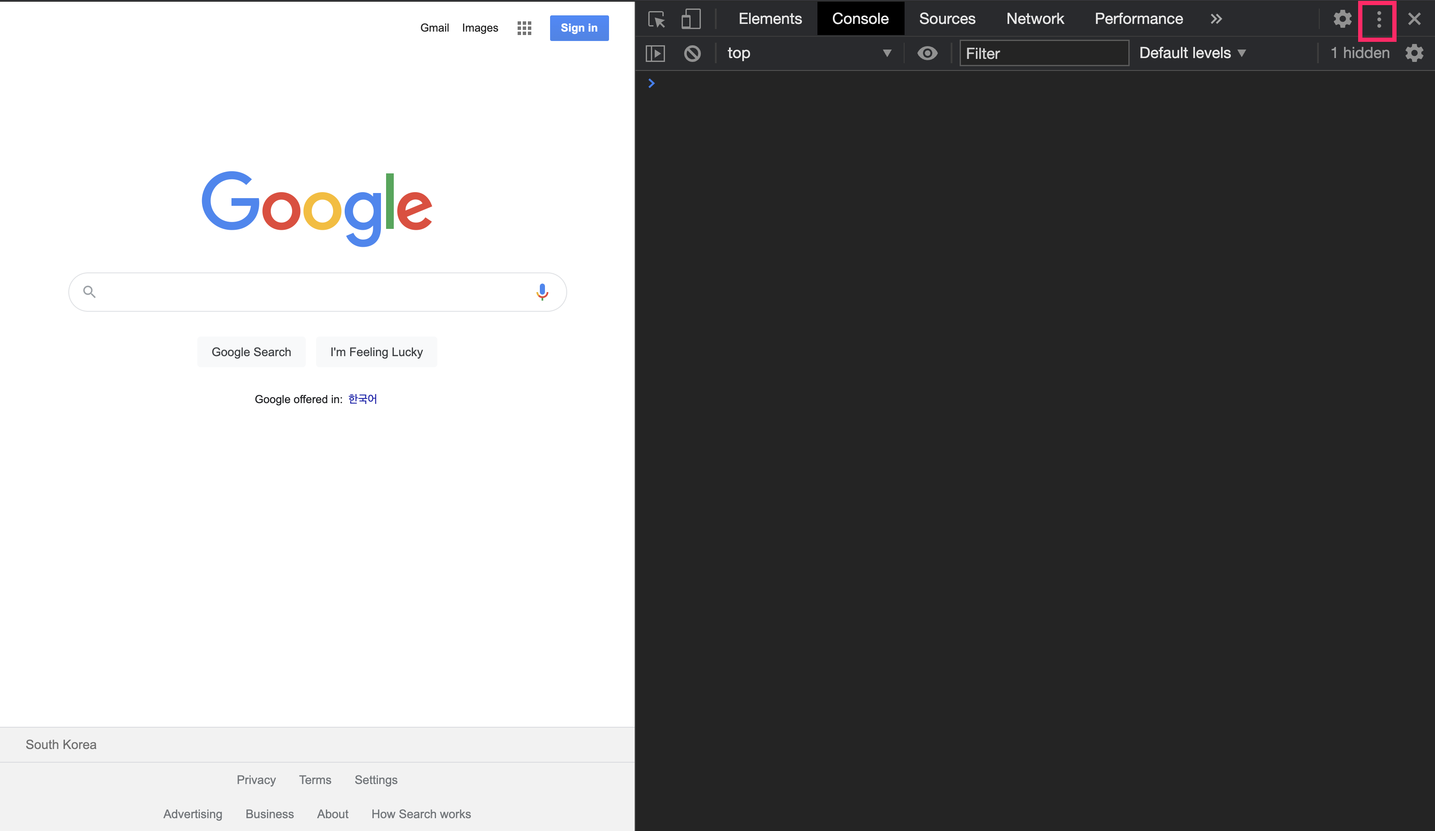Screen dimensions: 1435x831
Task: Click the Console Filter input field
Action: [1043, 53]
